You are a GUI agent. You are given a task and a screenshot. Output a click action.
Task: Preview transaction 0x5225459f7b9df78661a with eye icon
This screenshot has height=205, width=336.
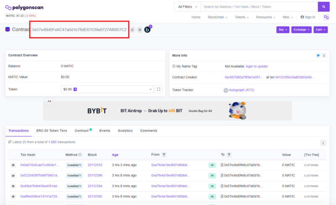(x=13, y=176)
